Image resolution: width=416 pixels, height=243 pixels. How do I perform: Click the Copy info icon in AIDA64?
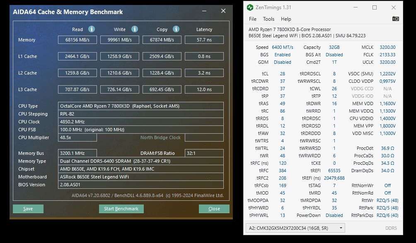176,29
